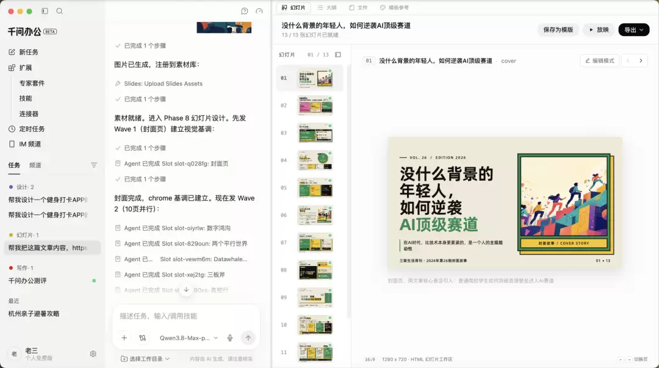The image size is (659, 368).
Task: Expand 已完成 1 个步骤 above 封面页 agent row
Action: 140,148
